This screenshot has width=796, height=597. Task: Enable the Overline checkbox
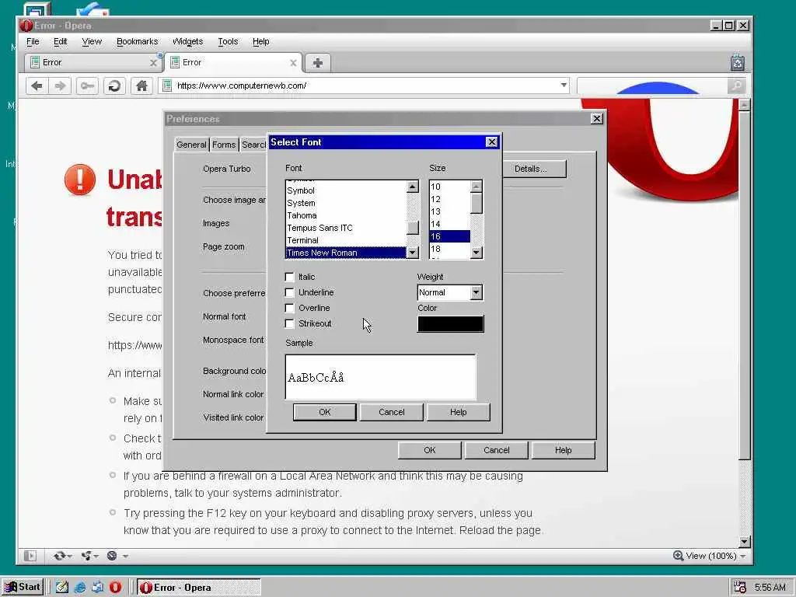pyautogui.click(x=289, y=308)
